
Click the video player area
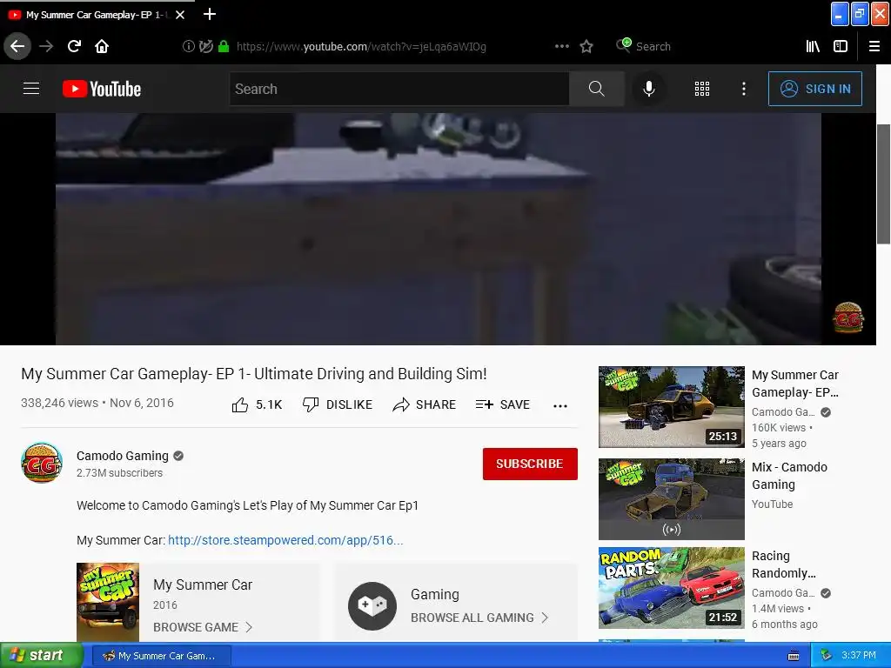(439, 229)
